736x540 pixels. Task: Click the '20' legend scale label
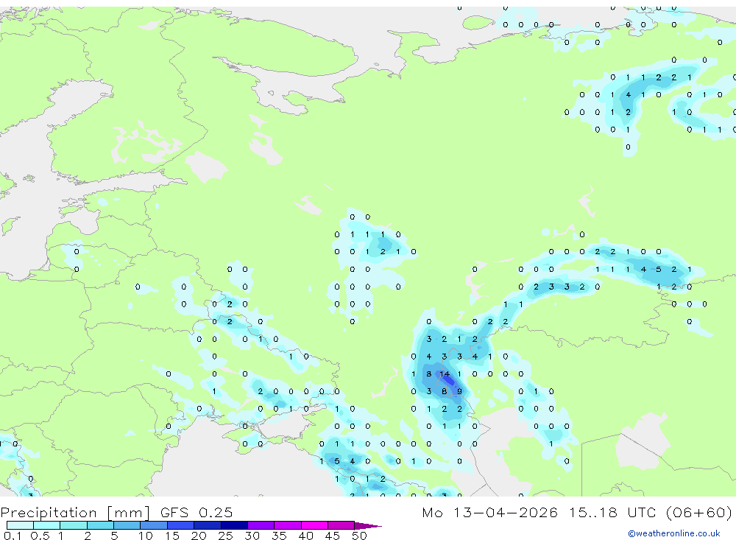(199, 536)
